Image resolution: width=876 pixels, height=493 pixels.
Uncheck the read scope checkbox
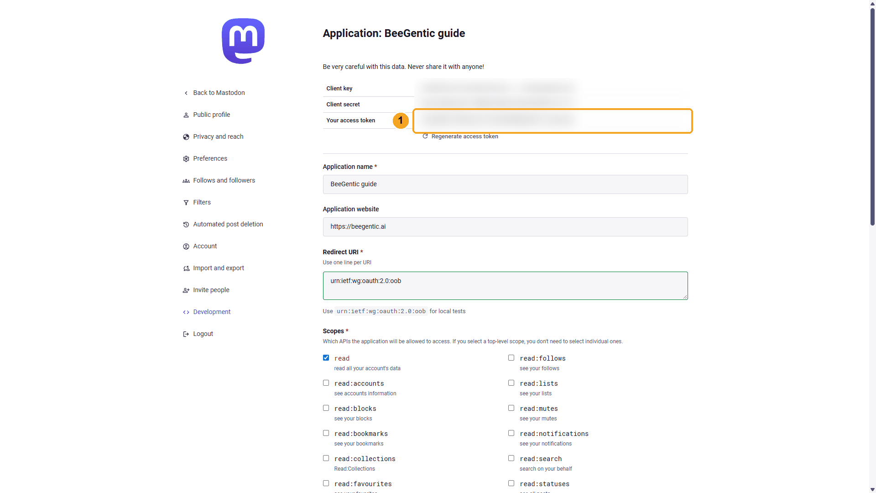[326, 358]
